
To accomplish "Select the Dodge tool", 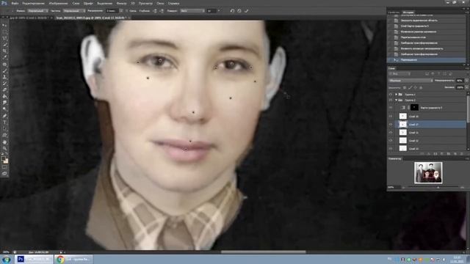I will 4,109.
